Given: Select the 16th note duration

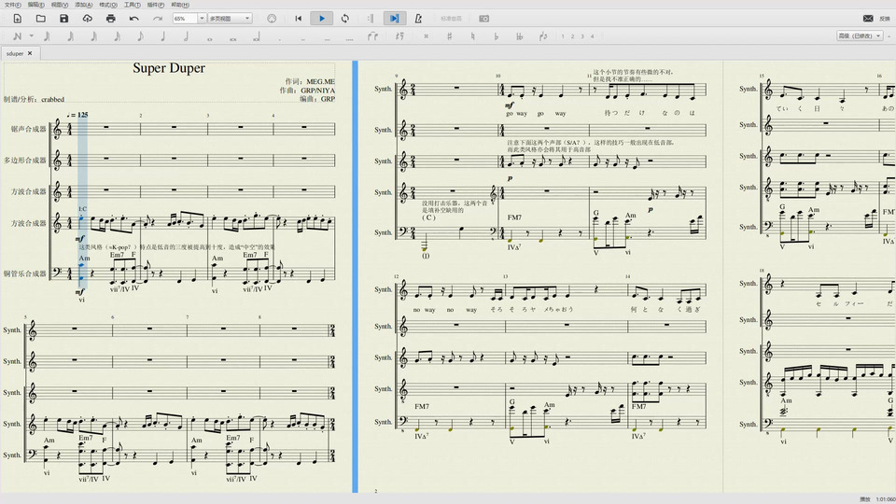Looking at the screenshot, I should pyautogui.click(x=118, y=36).
